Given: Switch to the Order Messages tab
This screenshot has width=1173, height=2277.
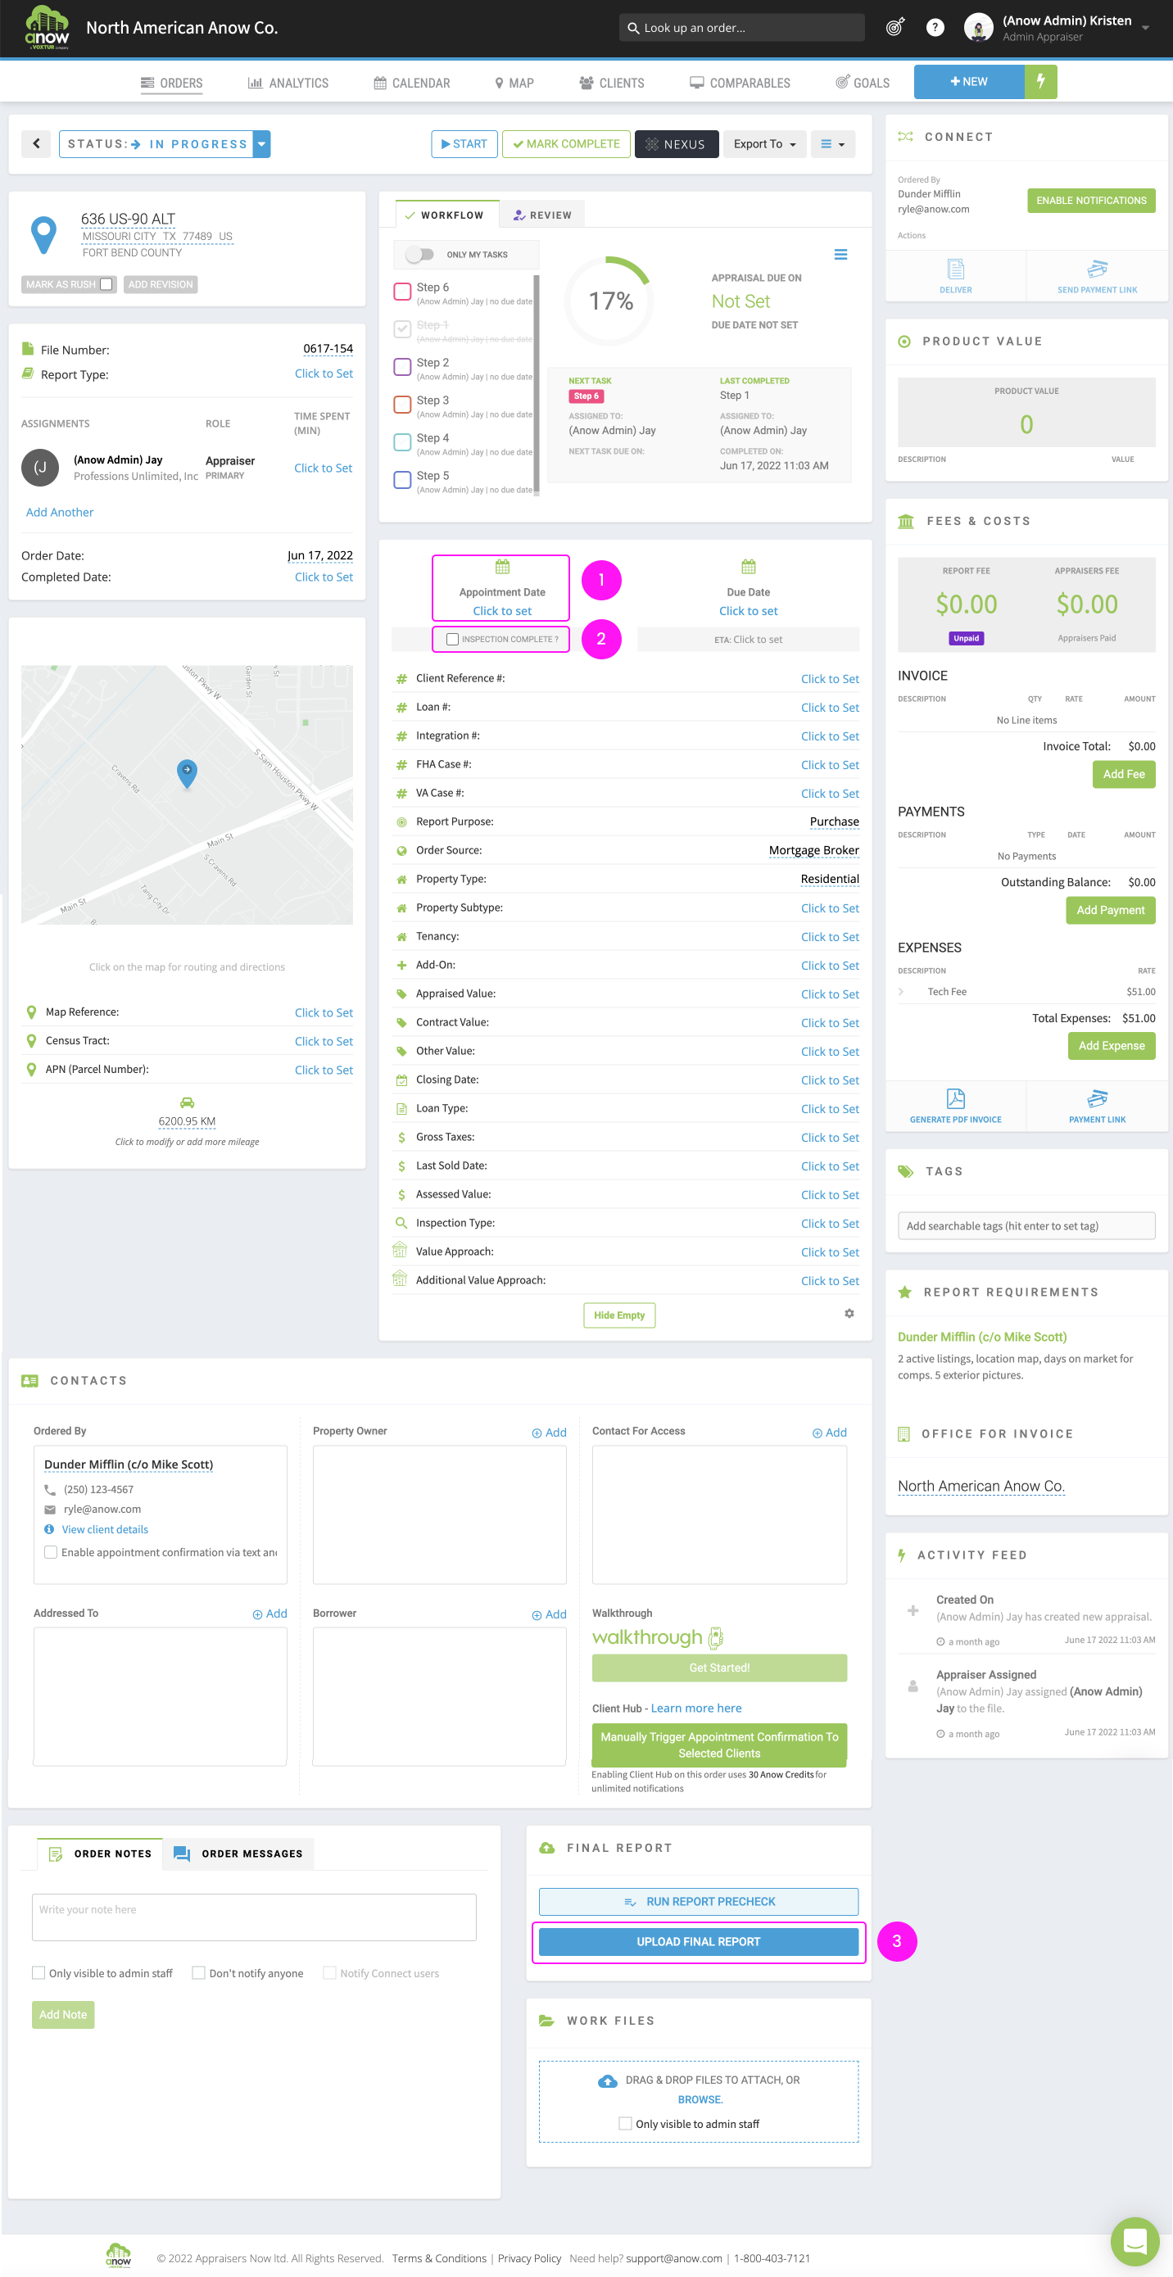Looking at the screenshot, I should tap(238, 1854).
